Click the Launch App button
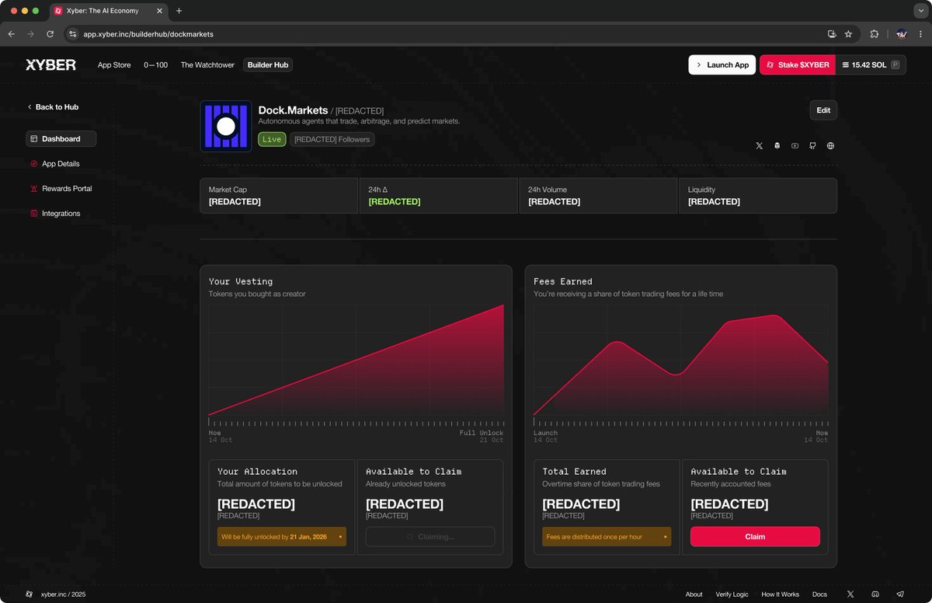 [x=722, y=65]
